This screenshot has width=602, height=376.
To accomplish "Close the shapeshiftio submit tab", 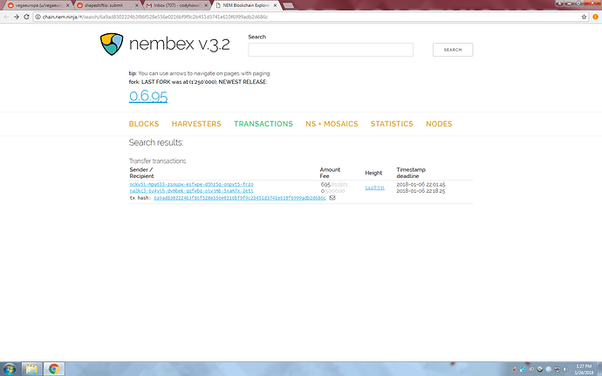I will (137, 6).
